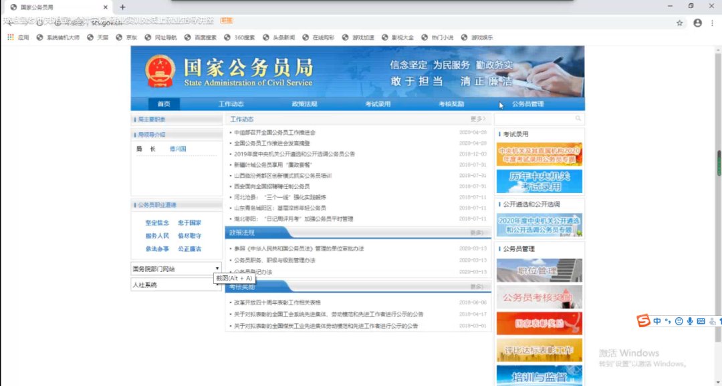The width and height of the screenshot is (722, 386).
Task: Open the soft keyboard icon in IME bar
Action: coord(701,321)
